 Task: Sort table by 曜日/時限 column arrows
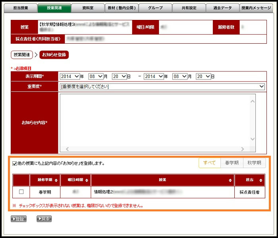click(x=87, y=180)
